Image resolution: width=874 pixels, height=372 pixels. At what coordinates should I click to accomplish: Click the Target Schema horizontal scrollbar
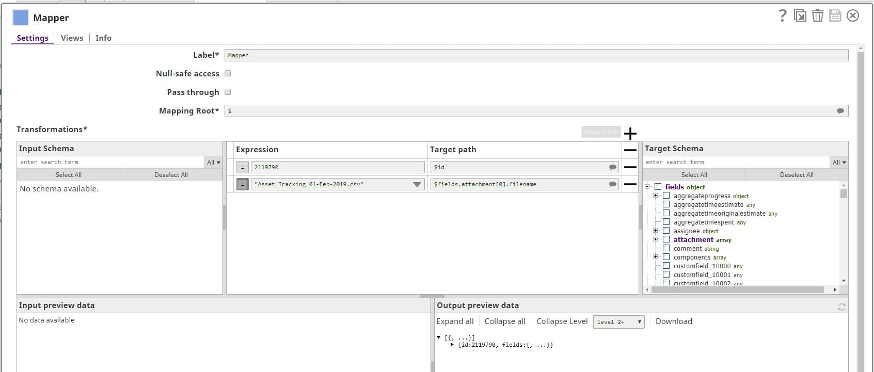click(x=738, y=290)
